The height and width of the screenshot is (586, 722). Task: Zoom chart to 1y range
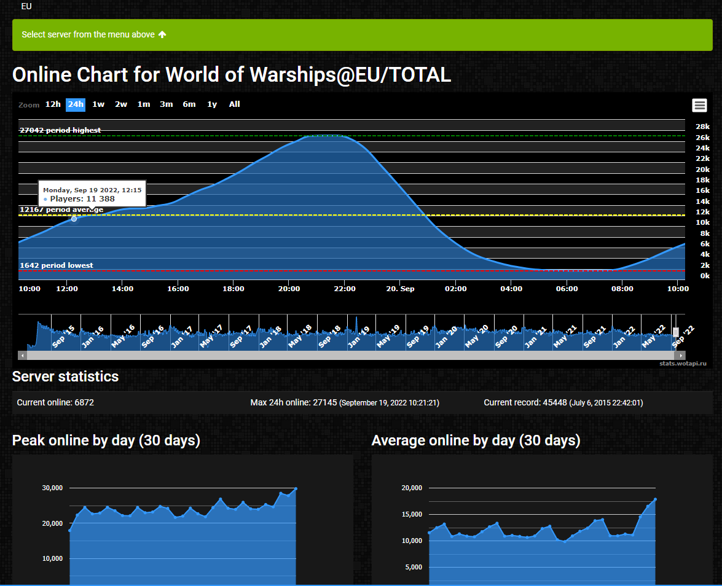pyautogui.click(x=212, y=104)
